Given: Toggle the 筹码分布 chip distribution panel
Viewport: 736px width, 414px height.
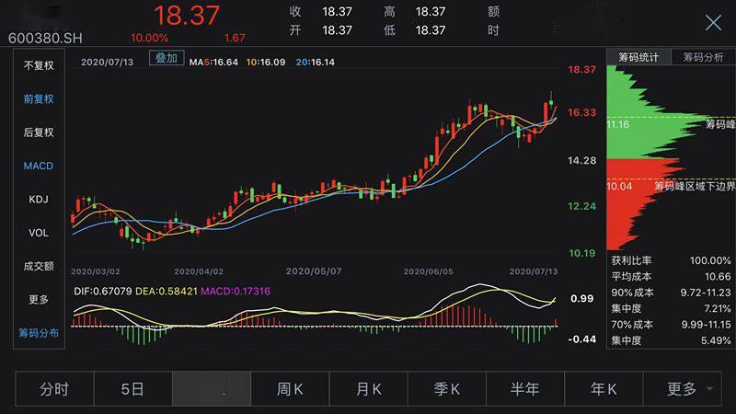Looking at the screenshot, I should pyautogui.click(x=39, y=332).
